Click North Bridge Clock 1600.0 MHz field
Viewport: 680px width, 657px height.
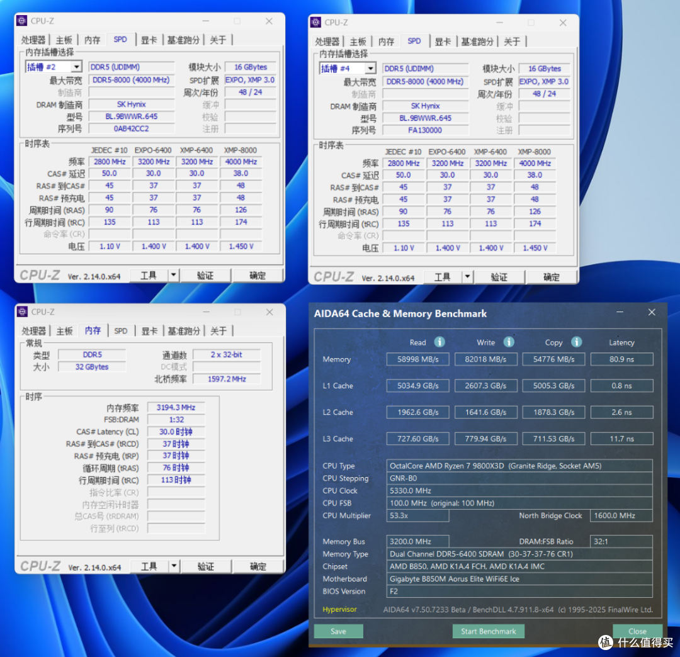[621, 515]
